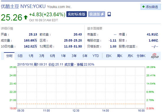Select the 5年 chart range
This screenshot has width=162, height=112.
[85, 56]
